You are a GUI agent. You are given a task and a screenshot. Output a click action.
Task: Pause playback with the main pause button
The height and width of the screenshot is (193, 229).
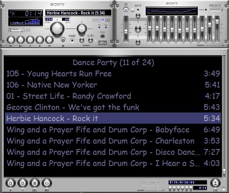click(x=30, y=40)
